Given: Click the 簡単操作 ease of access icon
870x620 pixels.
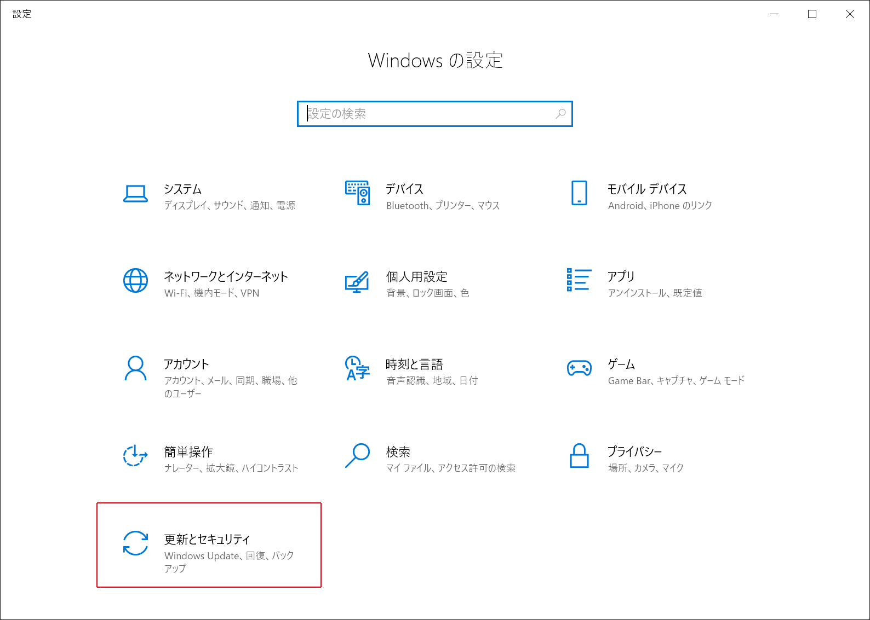Looking at the screenshot, I should tap(135, 456).
